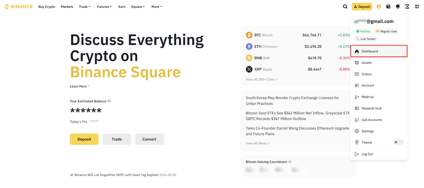Choose Log Out in account menu
Image resolution: width=424 pixels, height=188 pixels.
click(367, 154)
